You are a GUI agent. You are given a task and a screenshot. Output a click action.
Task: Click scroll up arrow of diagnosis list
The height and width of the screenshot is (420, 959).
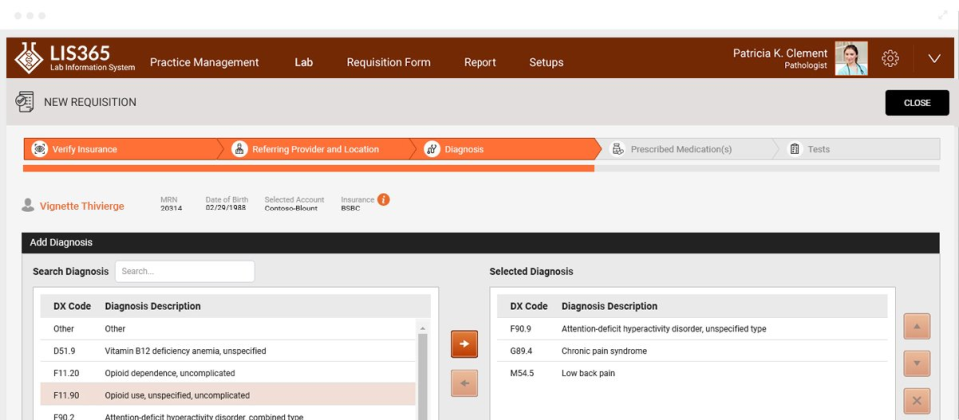423,328
